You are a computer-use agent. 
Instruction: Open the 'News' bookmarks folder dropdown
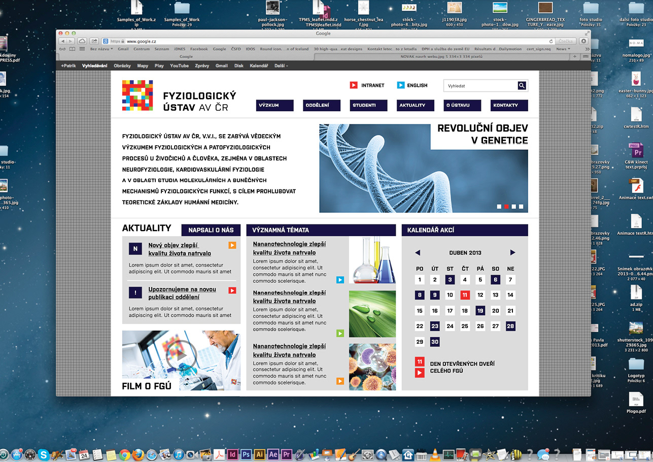[x=563, y=49]
